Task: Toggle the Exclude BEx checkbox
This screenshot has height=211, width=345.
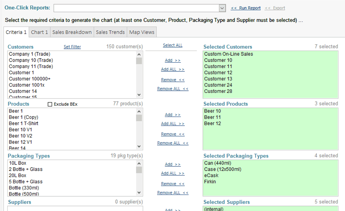Action: 50,104
